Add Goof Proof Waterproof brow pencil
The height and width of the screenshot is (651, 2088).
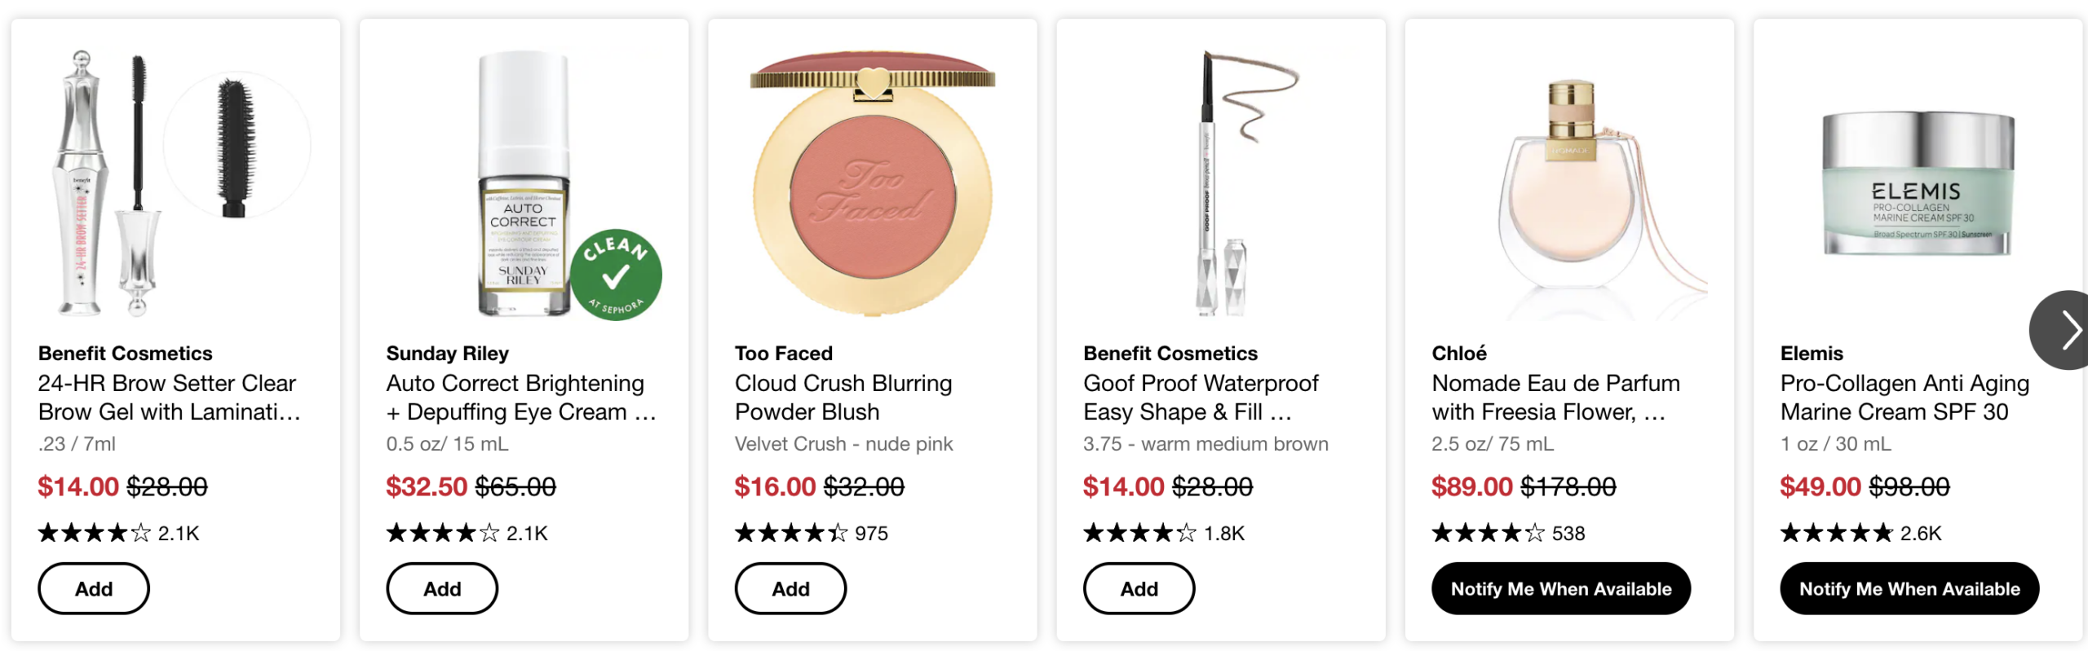(x=1139, y=588)
